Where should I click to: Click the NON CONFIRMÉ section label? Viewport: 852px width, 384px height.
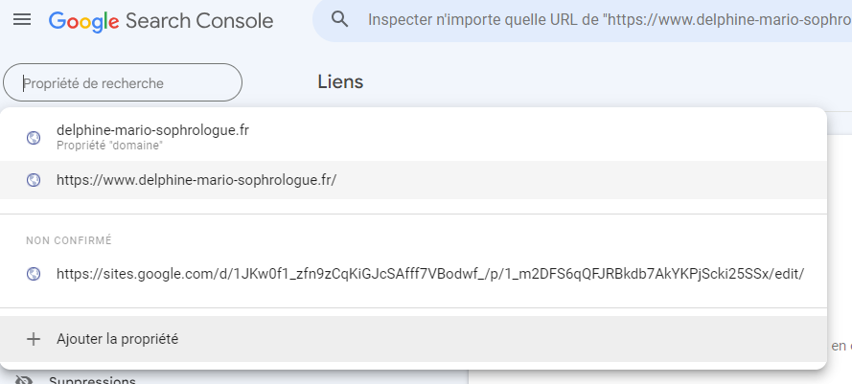click(69, 240)
